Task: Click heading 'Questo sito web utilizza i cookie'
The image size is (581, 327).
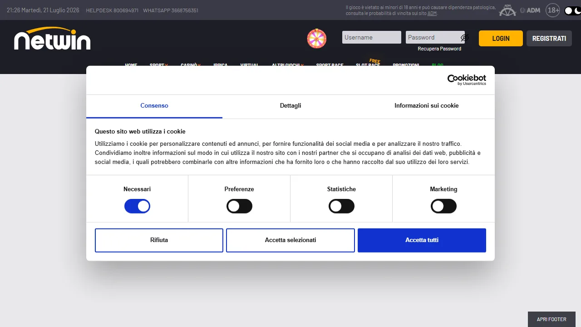Action: click(140, 132)
